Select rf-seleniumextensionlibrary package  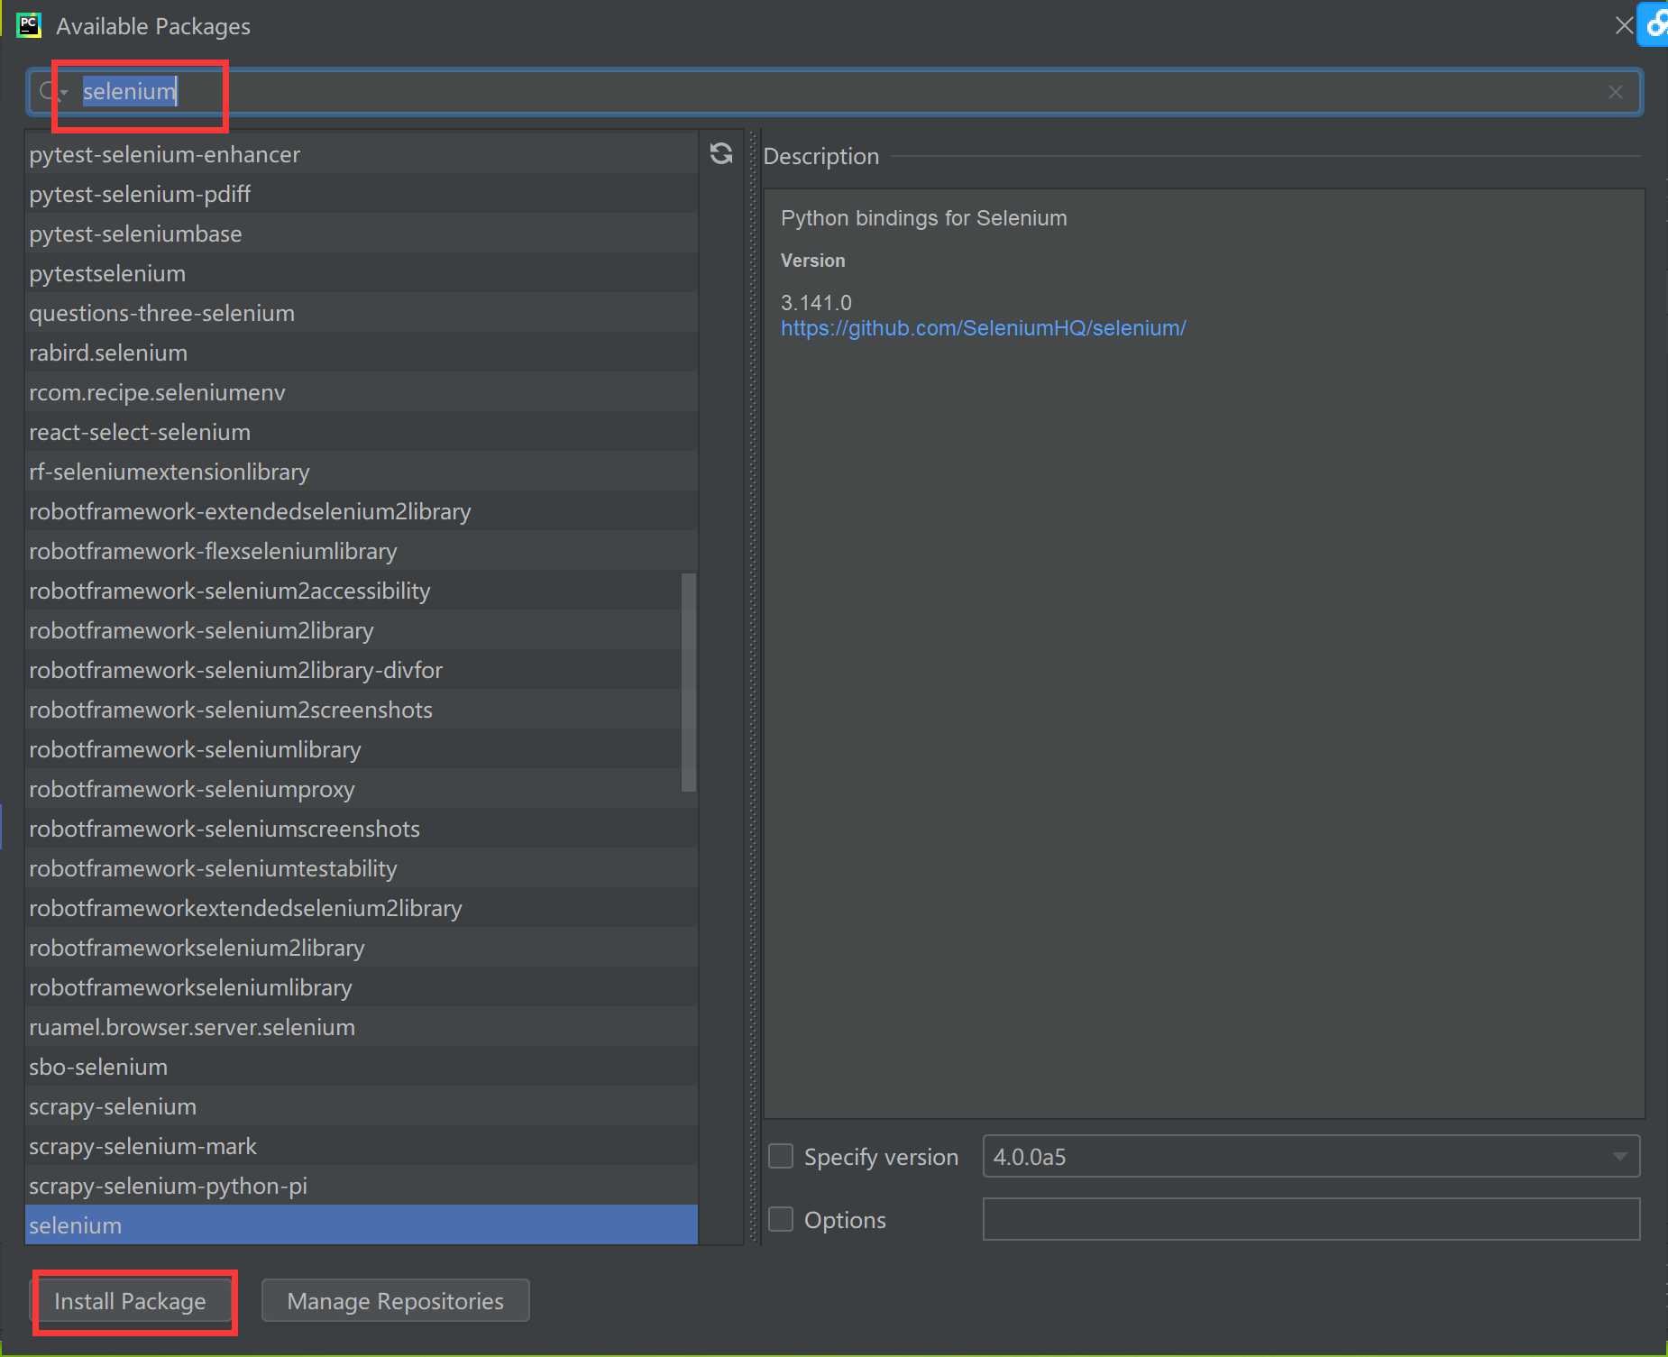tap(362, 472)
